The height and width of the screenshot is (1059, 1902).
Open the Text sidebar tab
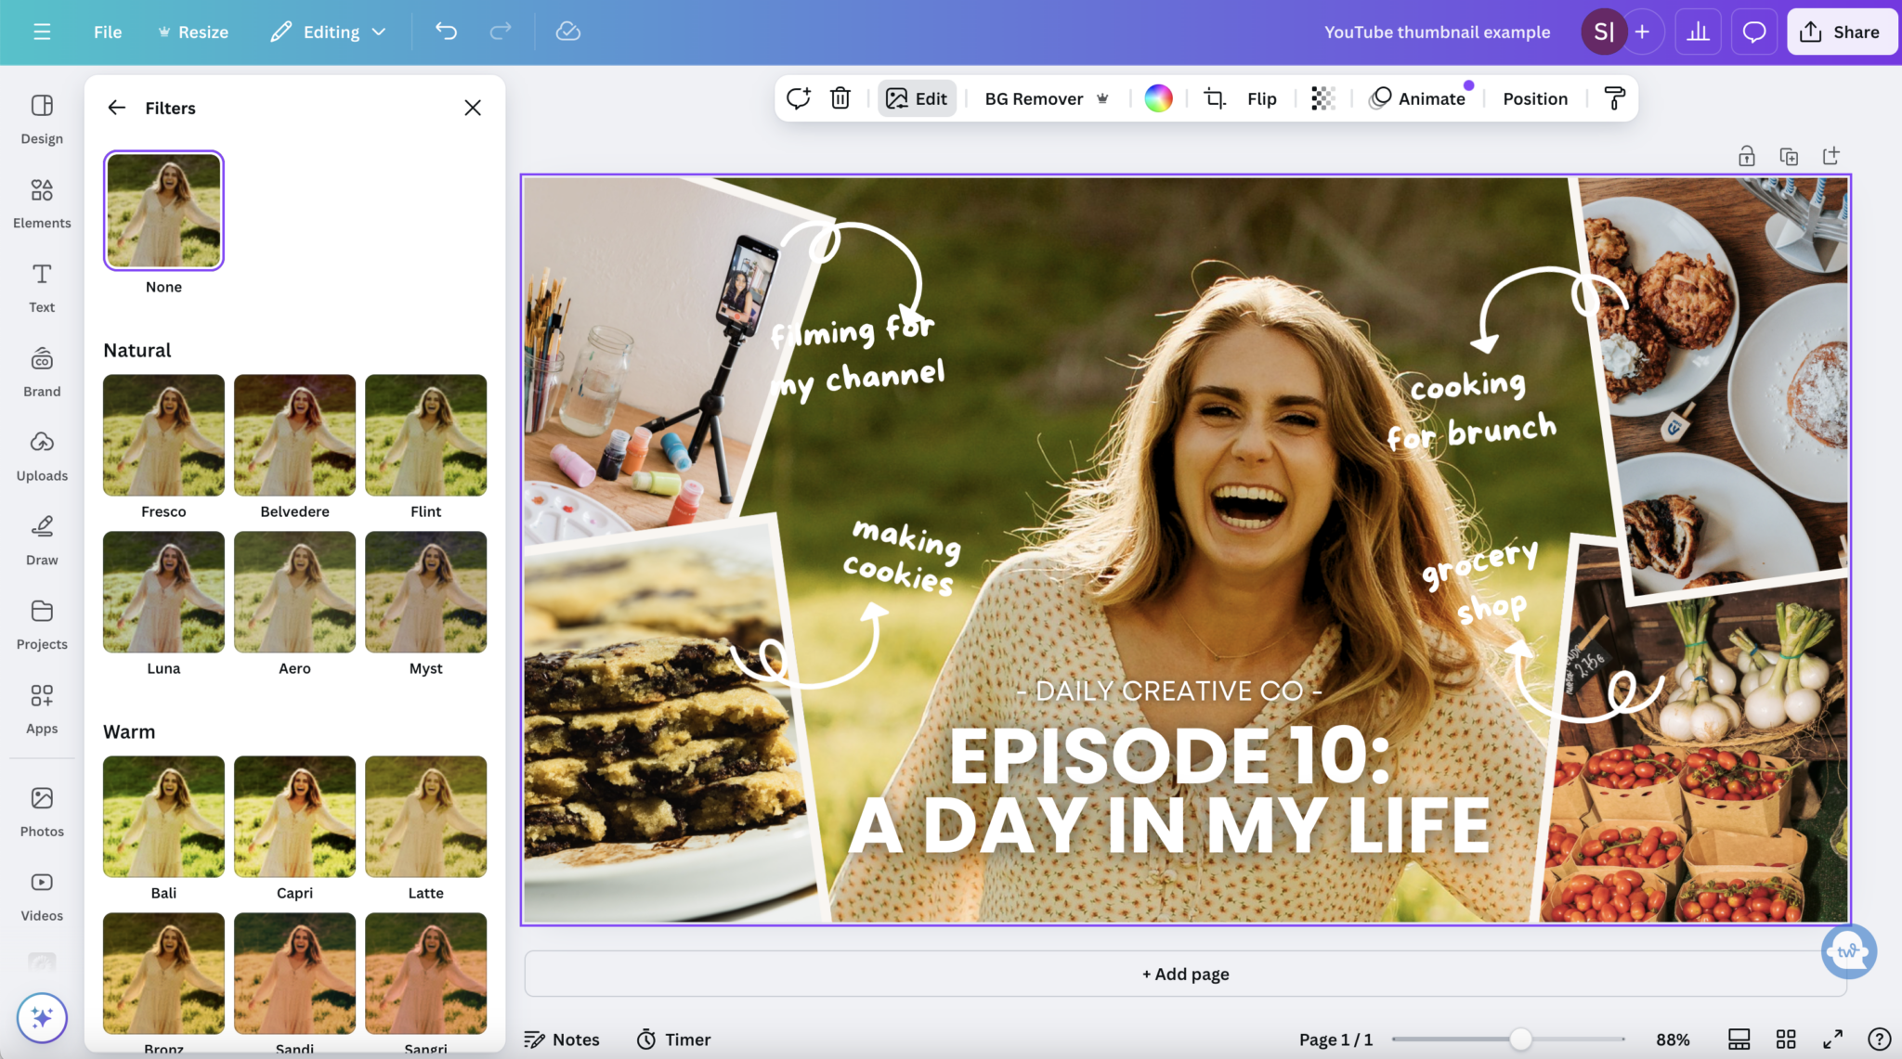(x=42, y=288)
